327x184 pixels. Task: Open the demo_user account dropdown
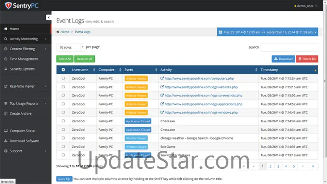[x=306, y=6]
